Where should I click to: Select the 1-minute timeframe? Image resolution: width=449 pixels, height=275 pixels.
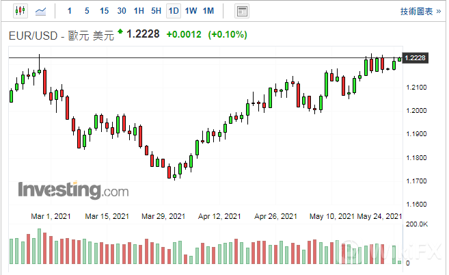(x=69, y=11)
